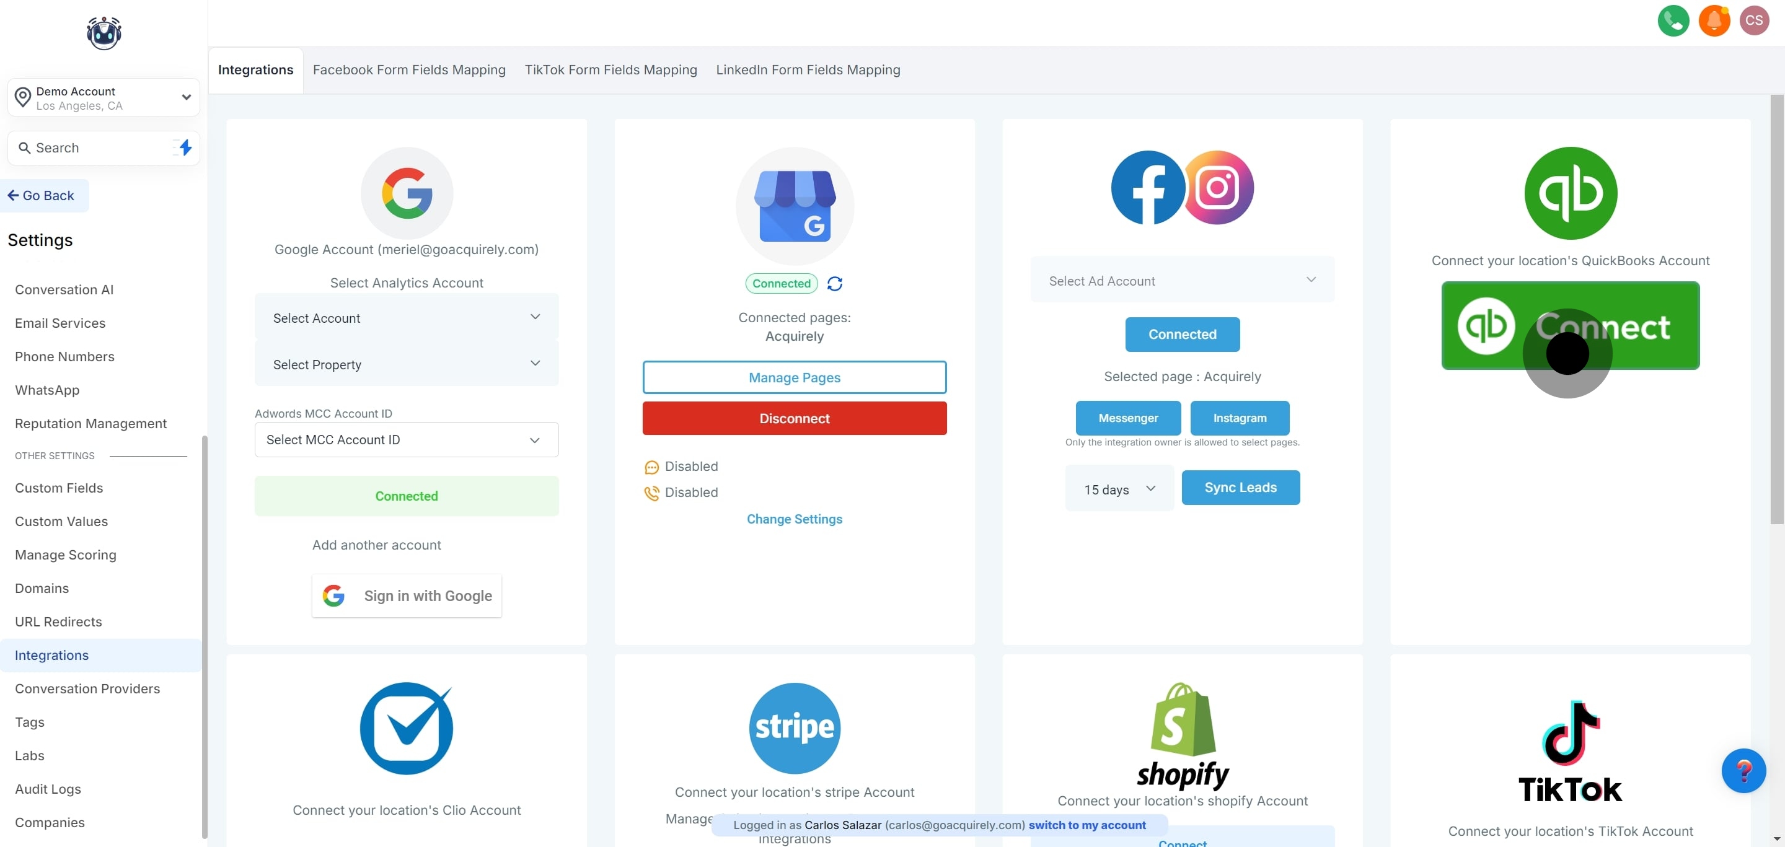Refresh Google Business connection status icon

point(834,284)
